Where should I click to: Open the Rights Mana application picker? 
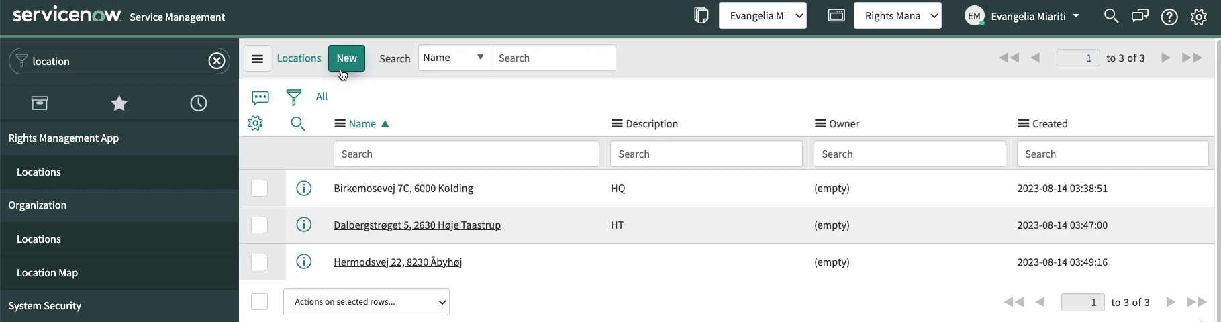point(897,16)
